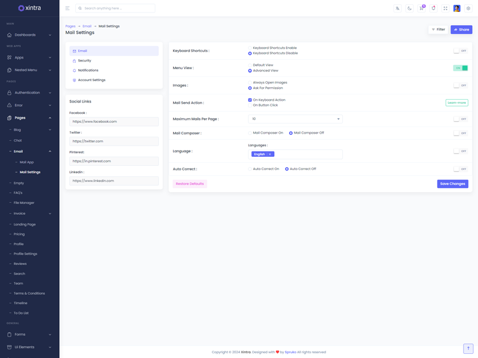Click the Save Changes button
This screenshot has width=478, height=358.
pos(452,184)
